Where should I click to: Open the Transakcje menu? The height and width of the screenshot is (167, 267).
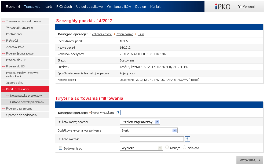(x=32, y=7)
